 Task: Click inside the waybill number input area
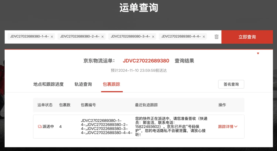click(x=113, y=37)
